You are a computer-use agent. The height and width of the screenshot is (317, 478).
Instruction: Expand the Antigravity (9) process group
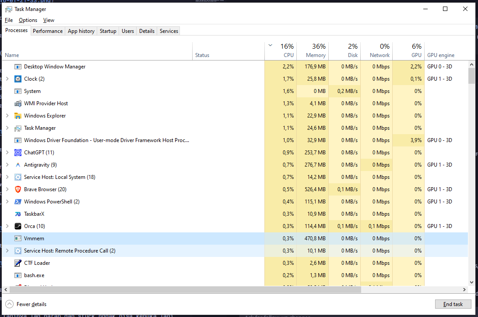[7, 165]
